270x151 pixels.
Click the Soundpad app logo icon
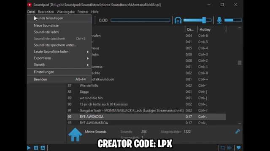pos(30,5)
